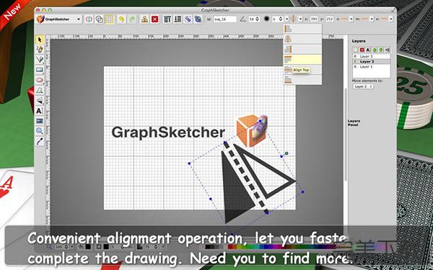Toggle the grid display button
This screenshot has height=270, width=433.
click(110, 19)
